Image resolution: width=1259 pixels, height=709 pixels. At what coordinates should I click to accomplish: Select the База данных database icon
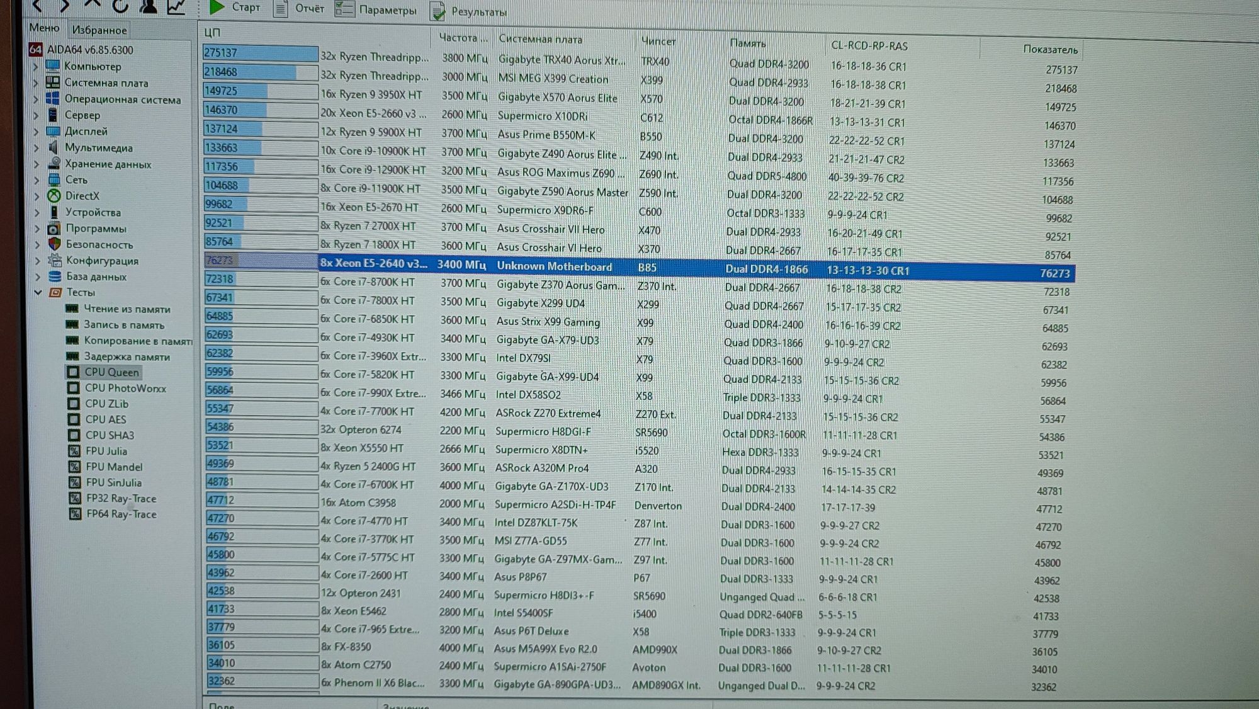click(55, 276)
